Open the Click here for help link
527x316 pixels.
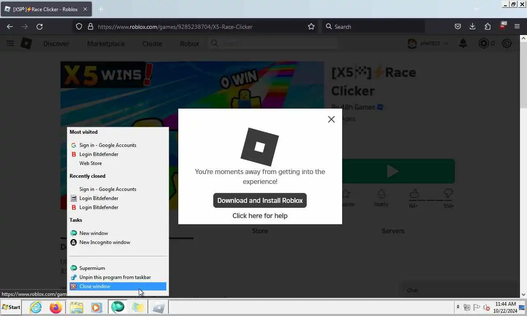(260, 216)
